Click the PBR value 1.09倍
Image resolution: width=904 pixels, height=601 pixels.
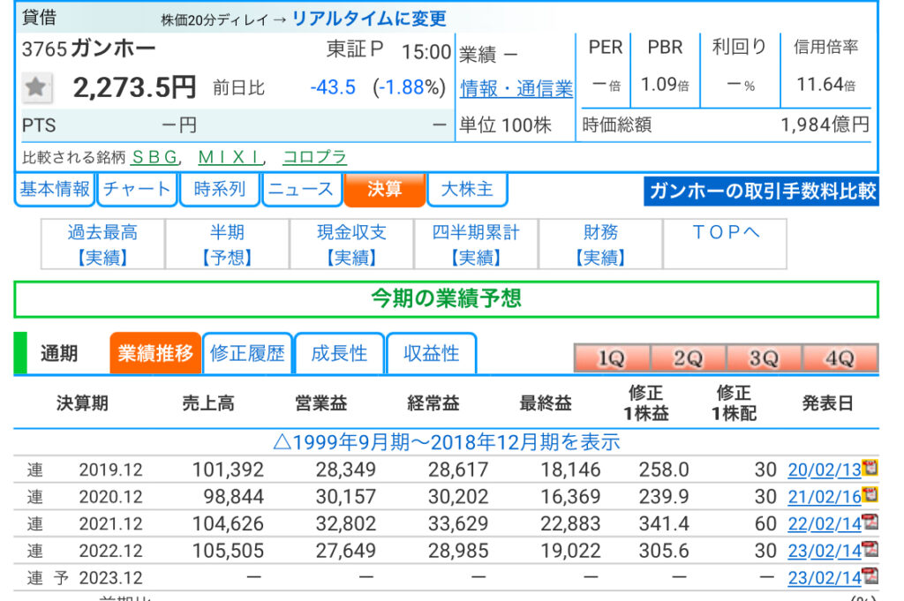tap(666, 86)
